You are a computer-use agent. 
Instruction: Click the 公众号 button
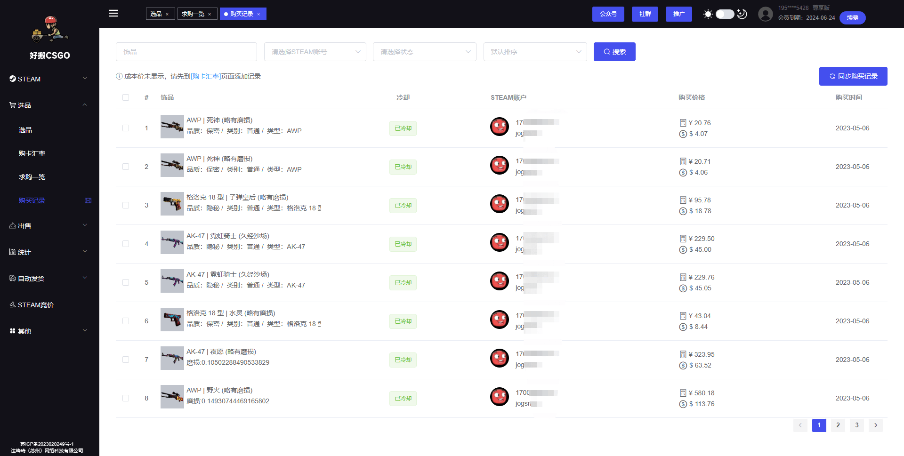click(x=608, y=14)
